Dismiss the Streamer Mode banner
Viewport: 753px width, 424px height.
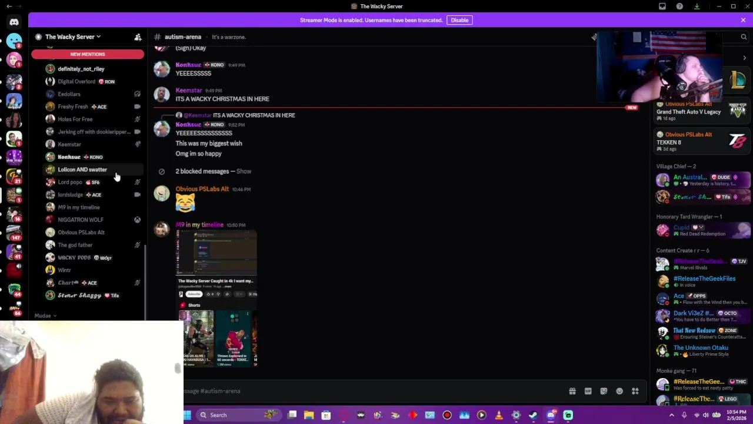click(743, 20)
